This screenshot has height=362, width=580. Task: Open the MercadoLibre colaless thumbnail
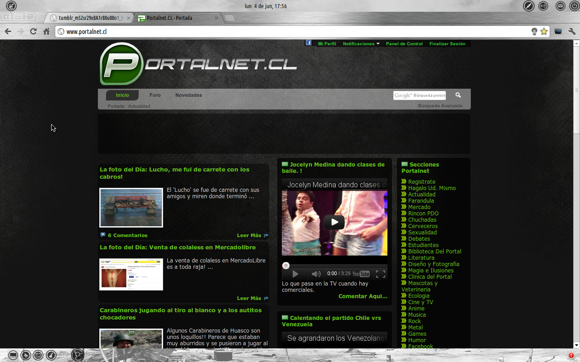(131, 274)
